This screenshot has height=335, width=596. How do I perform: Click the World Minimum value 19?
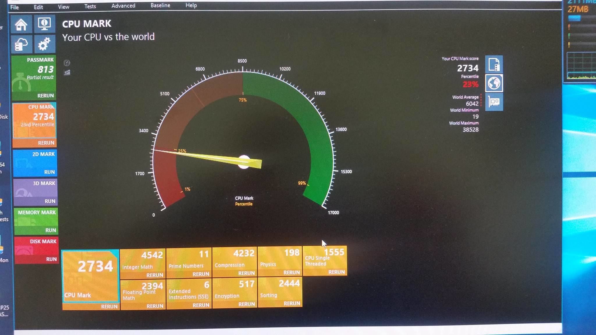[476, 117]
